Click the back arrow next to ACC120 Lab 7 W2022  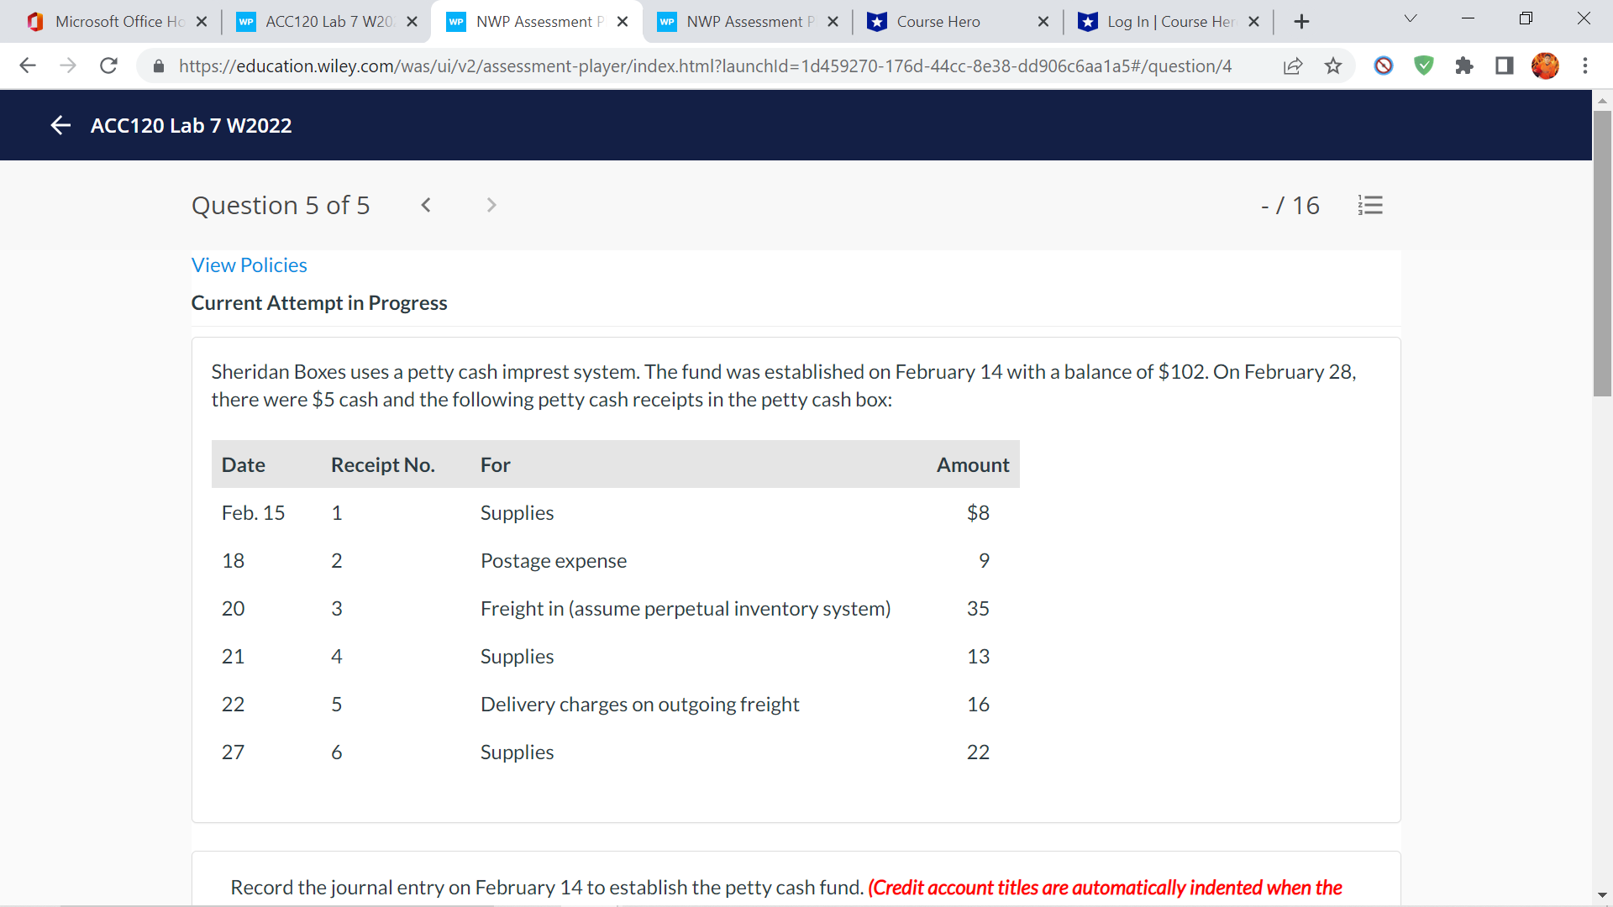coord(61,124)
